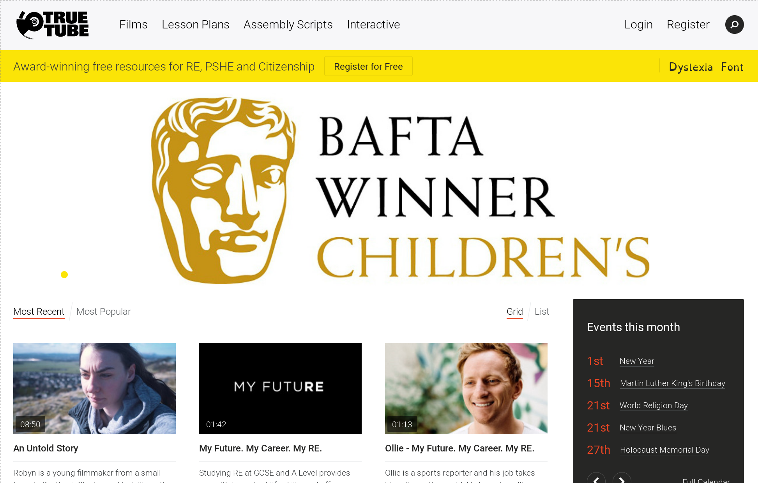Open the Holocaust Memorial Day event
This screenshot has height=483, width=758.
tap(664, 450)
